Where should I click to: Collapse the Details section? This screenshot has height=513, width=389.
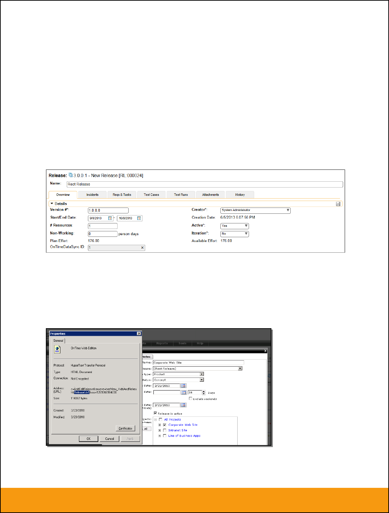pyautogui.click(x=52, y=204)
